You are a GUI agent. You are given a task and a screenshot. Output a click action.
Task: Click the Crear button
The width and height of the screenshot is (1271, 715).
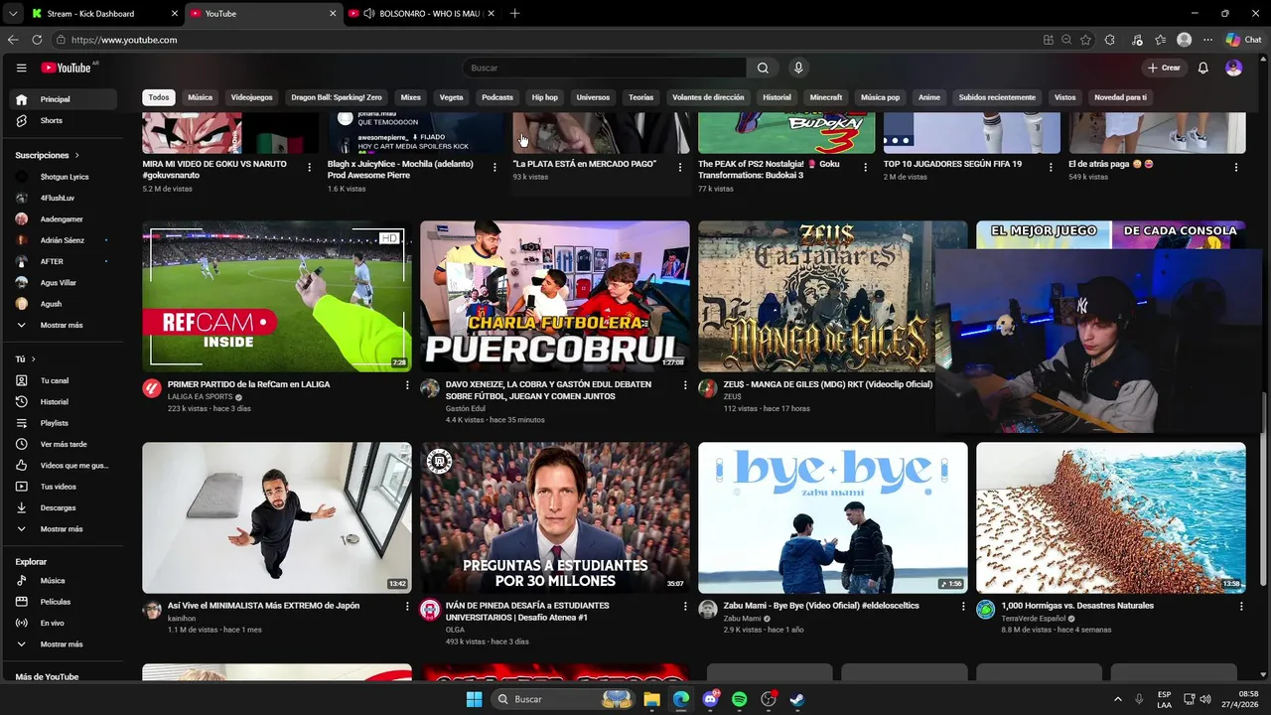click(x=1164, y=68)
